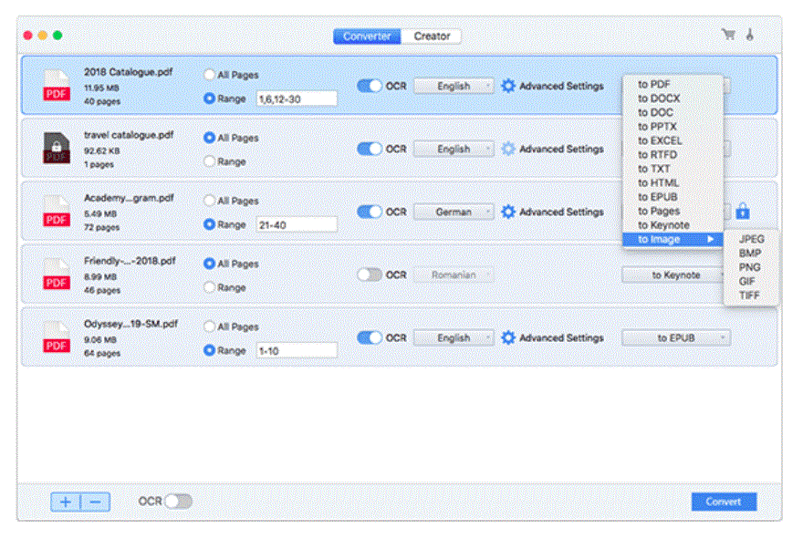Viewport: 803px width, 549px height.
Task: Click the PDF icon for Odyssey...19-SM.pdf
Action: point(57,337)
